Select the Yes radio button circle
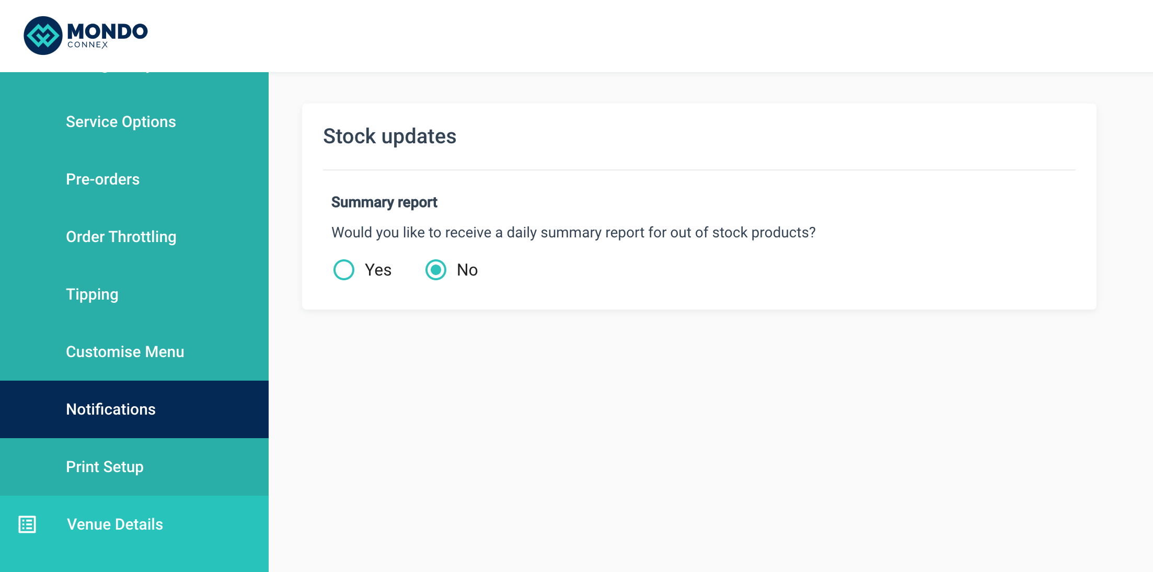Screen dimensions: 1153x572 pos(344,270)
